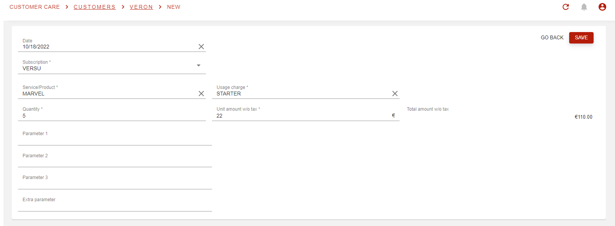615x226 pixels.
Task: Expand the Subscription dropdown arrow
Action: click(199, 65)
